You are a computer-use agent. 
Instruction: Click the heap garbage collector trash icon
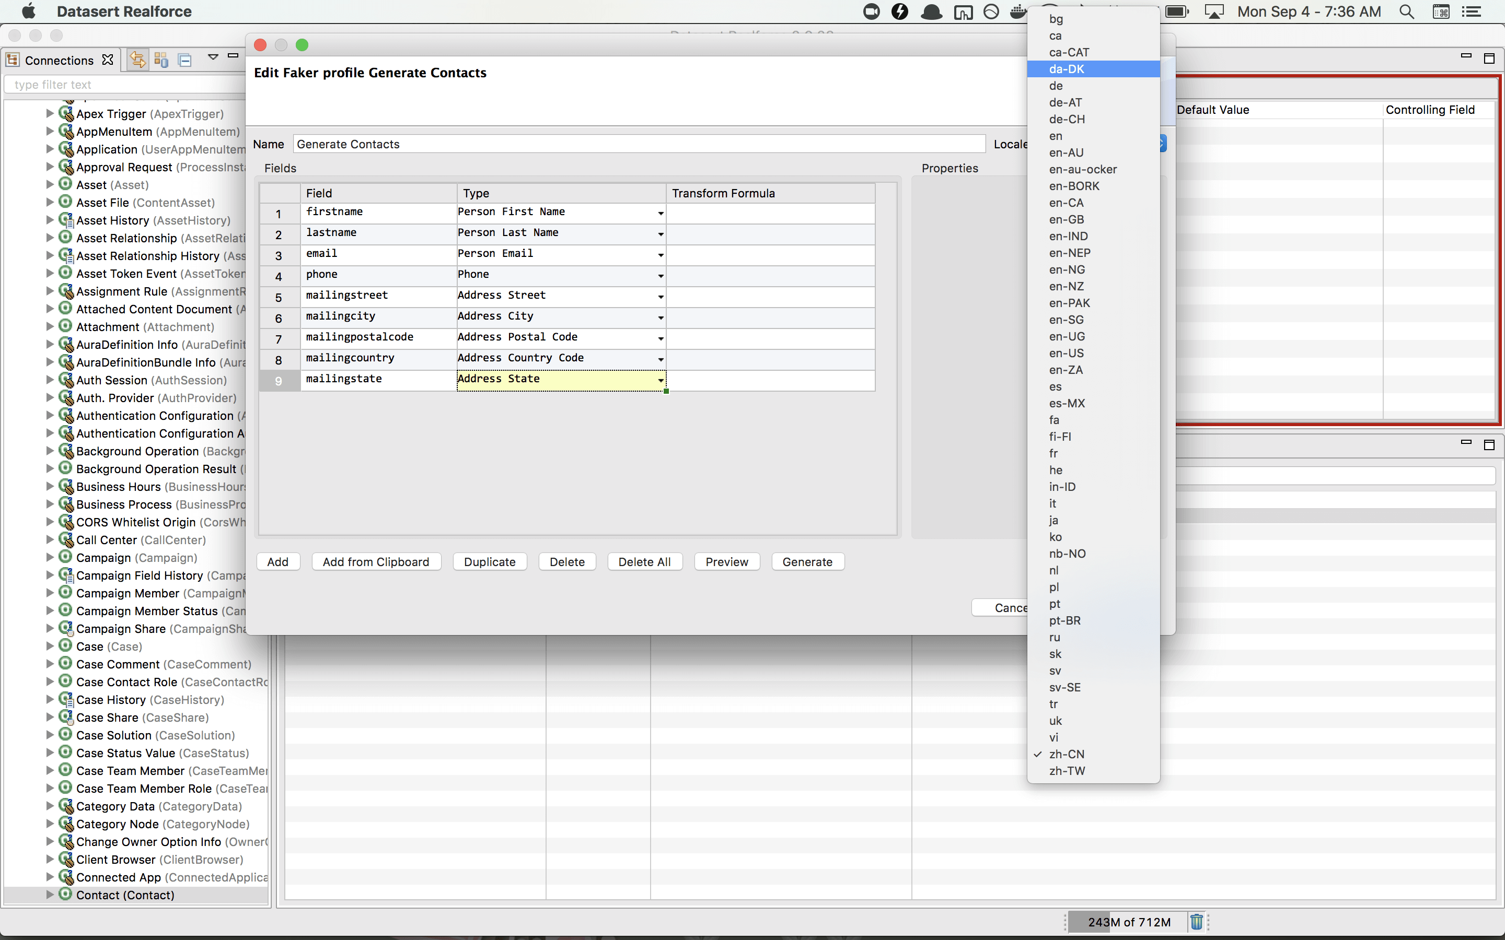1197,921
